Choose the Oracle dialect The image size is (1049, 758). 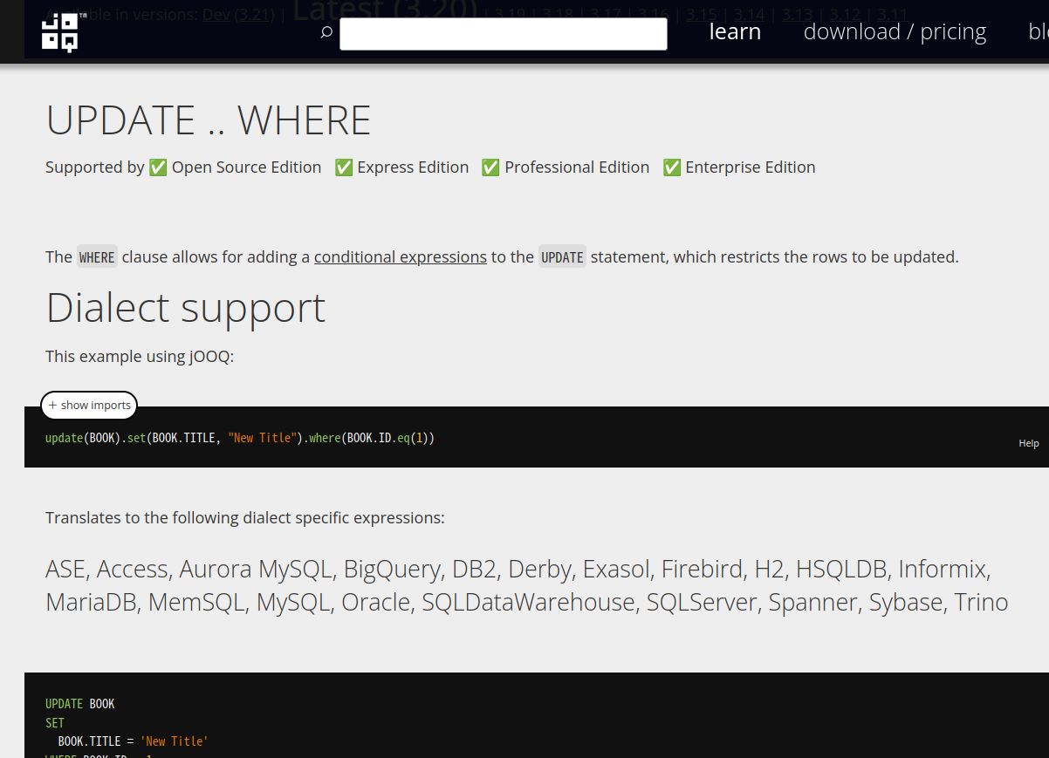pyautogui.click(x=375, y=602)
